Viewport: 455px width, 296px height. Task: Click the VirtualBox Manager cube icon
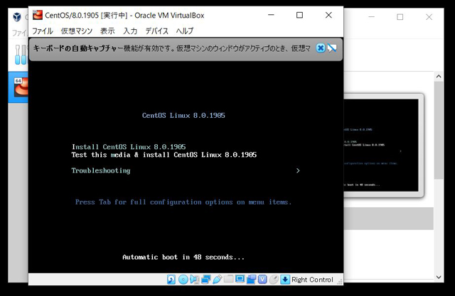pos(17,17)
